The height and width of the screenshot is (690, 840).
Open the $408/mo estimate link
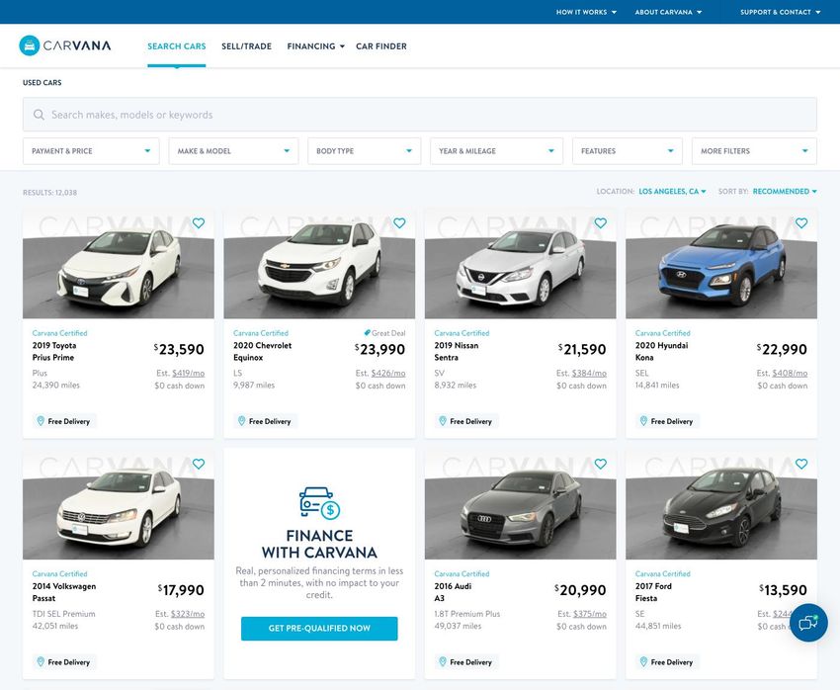pos(790,373)
